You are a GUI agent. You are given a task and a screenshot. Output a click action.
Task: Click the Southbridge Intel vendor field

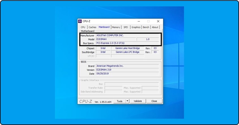point(103,52)
